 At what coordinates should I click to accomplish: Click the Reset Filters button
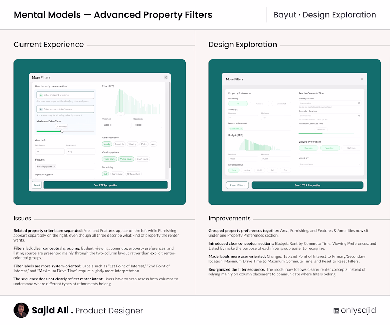237,185
